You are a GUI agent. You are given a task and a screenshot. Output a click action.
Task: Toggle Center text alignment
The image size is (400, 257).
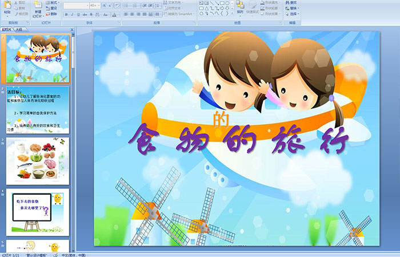pyautogui.click(x=132, y=14)
